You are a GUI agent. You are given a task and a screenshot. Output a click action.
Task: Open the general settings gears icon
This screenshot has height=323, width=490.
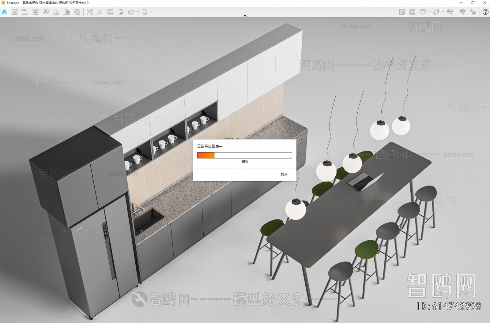pyautogui.click(x=473, y=12)
